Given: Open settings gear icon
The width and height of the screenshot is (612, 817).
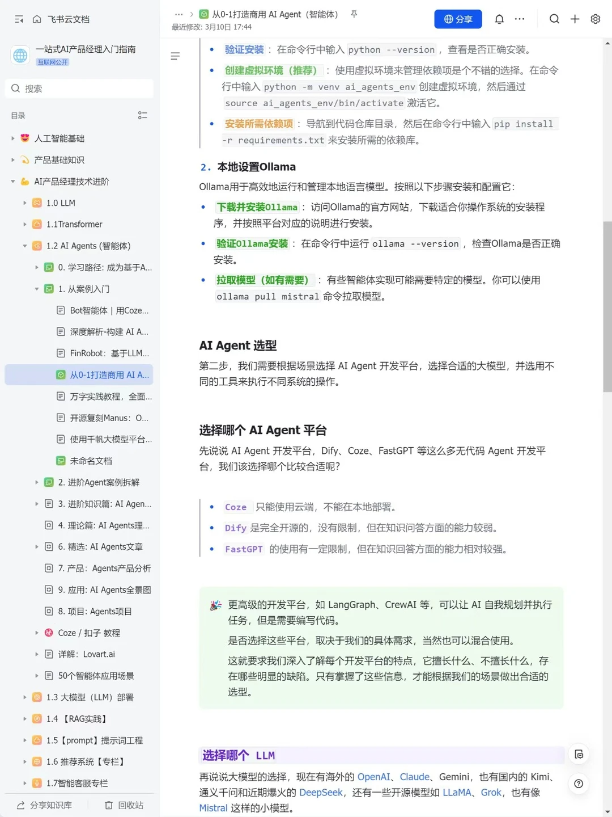Looking at the screenshot, I should click(x=596, y=19).
